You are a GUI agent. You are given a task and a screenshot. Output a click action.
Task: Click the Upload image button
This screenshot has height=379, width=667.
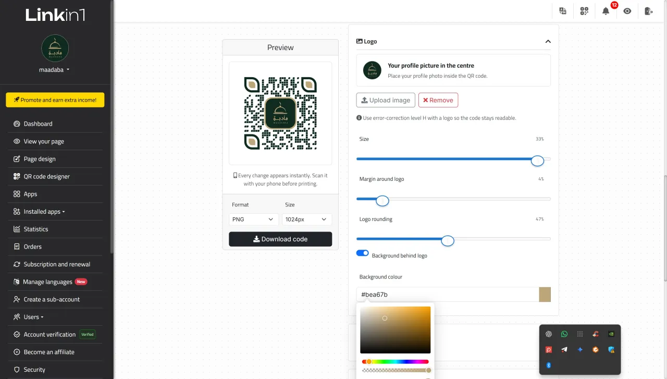pos(386,100)
